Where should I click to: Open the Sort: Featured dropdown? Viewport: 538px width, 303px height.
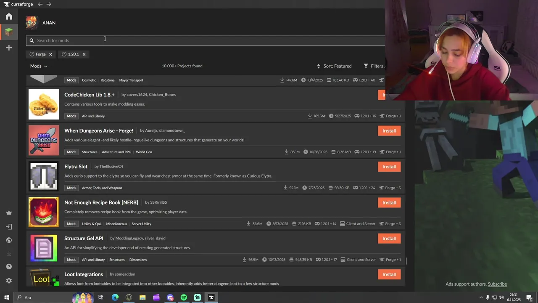coord(334,66)
